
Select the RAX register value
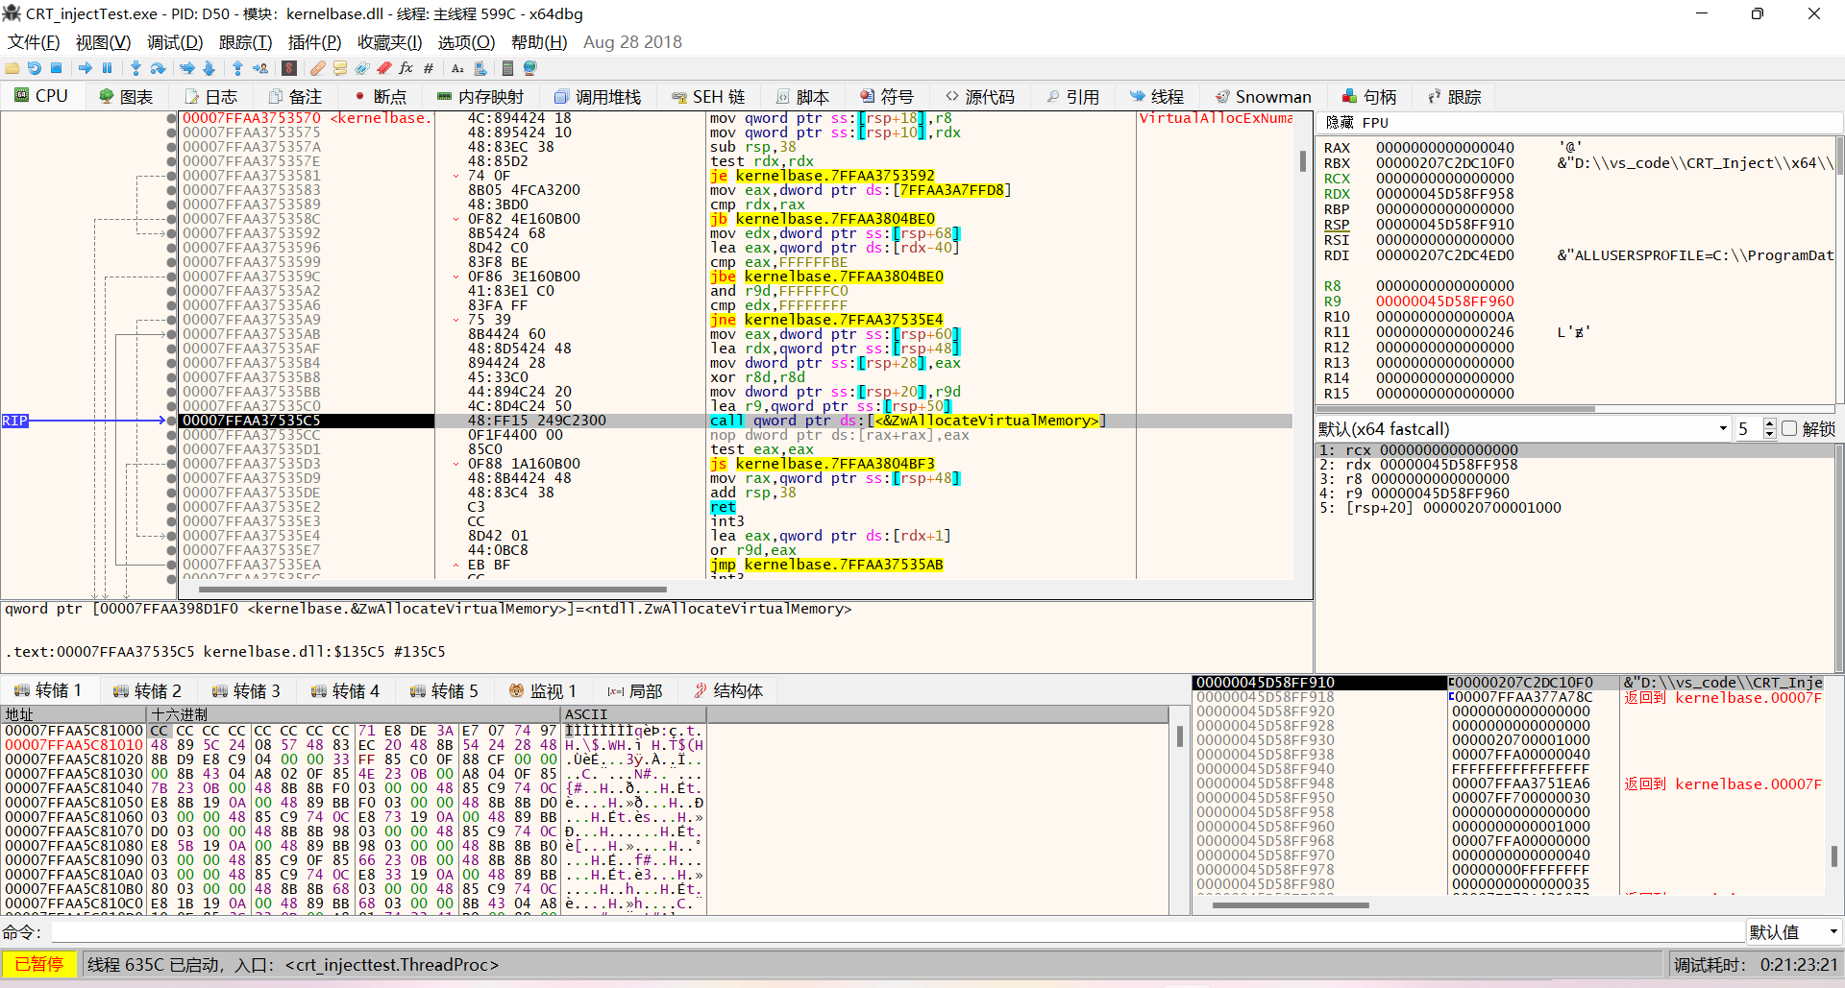click(x=1444, y=148)
